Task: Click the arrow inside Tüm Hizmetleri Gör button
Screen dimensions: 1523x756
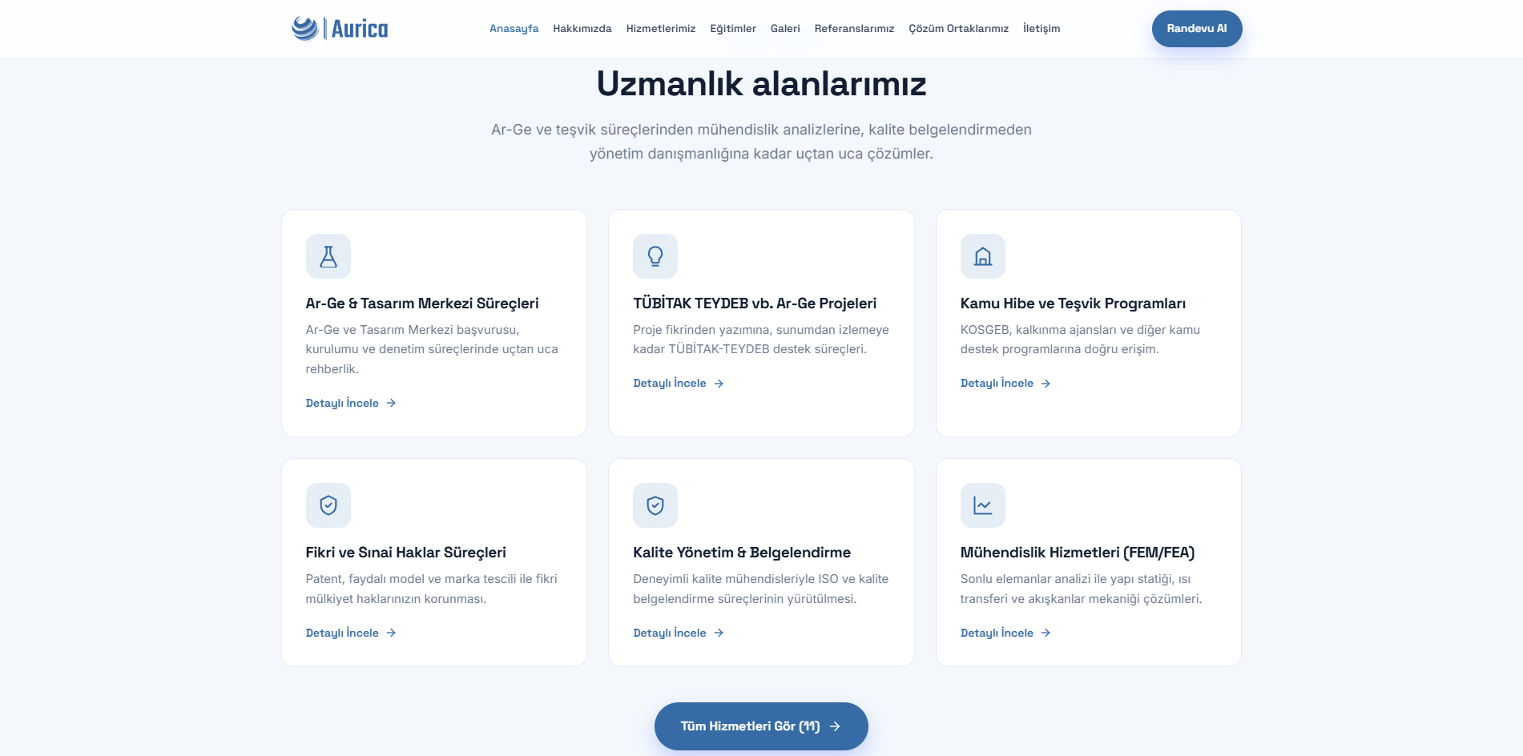Action: 835,726
